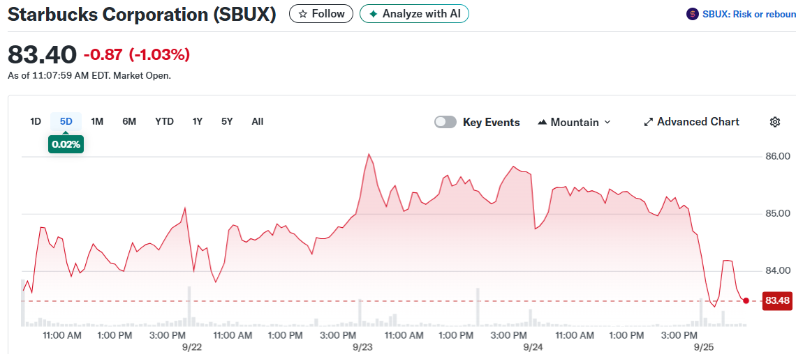Click the 84.00 axis label

coord(778,270)
